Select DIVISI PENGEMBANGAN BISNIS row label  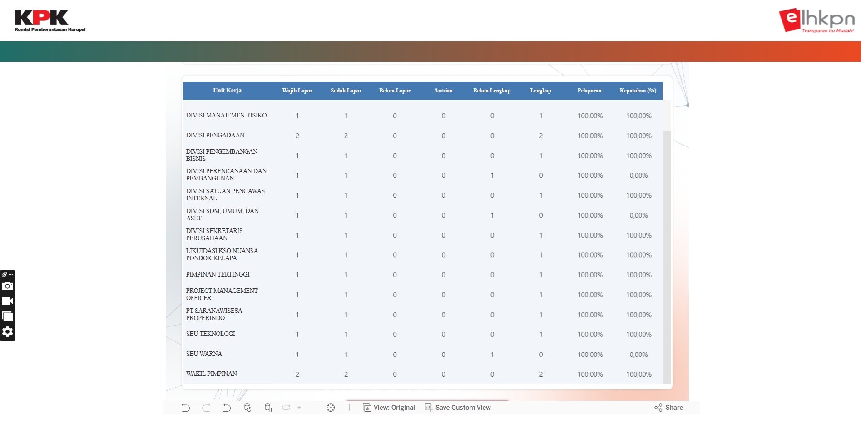point(222,155)
